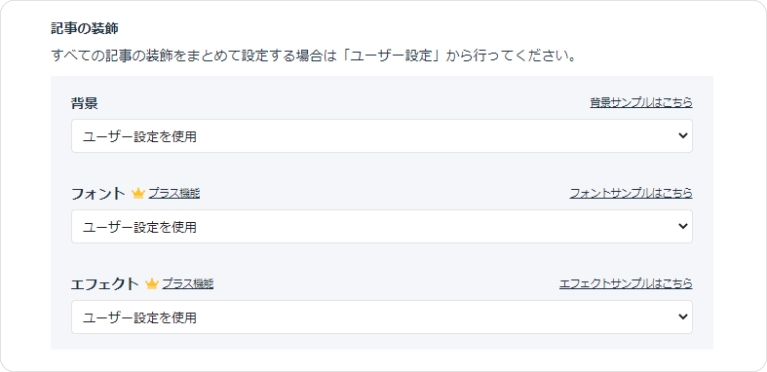
Task: Click the 記事の装飾 section heading
Action: click(x=85, y=29)
